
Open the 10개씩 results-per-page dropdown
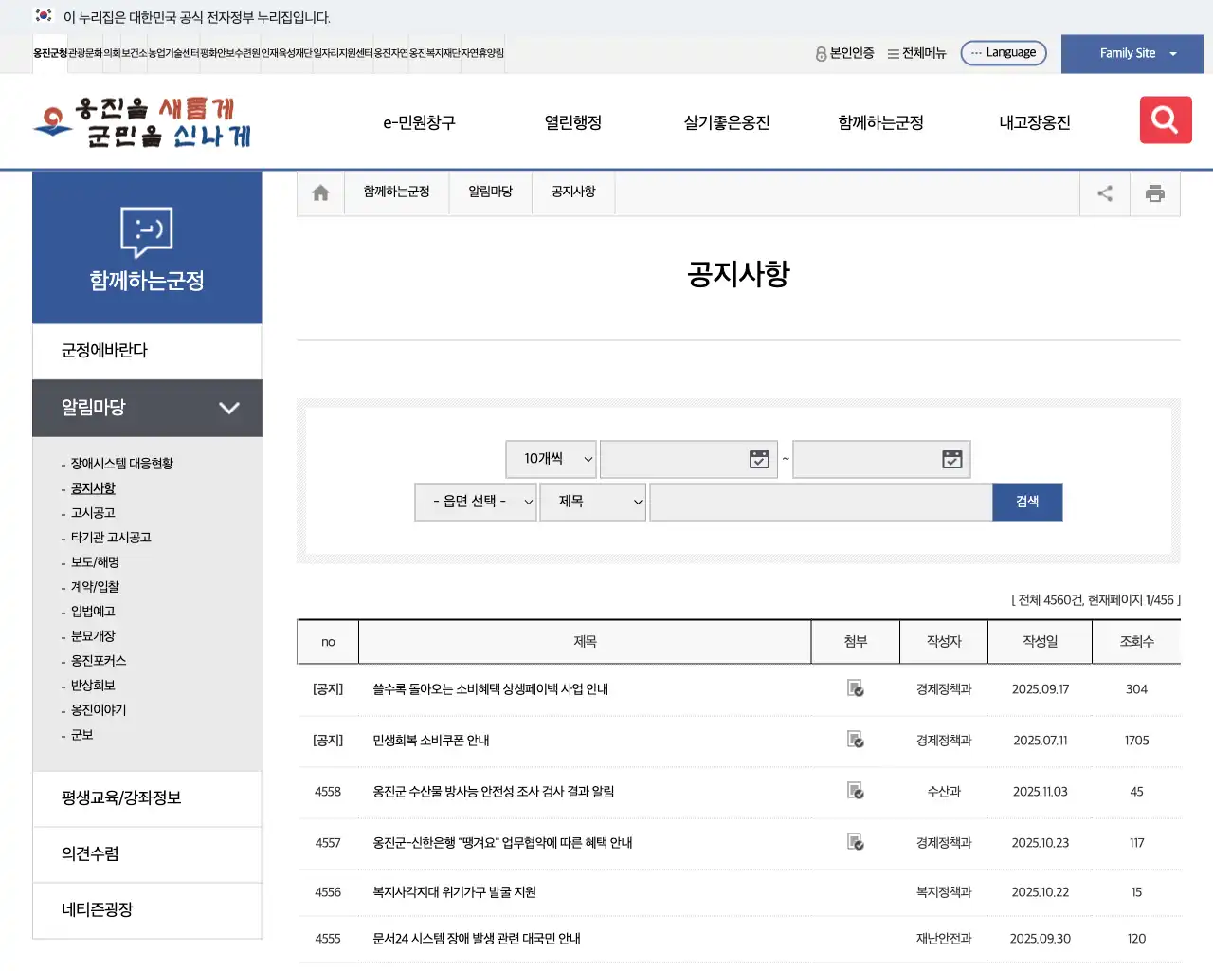551,459
